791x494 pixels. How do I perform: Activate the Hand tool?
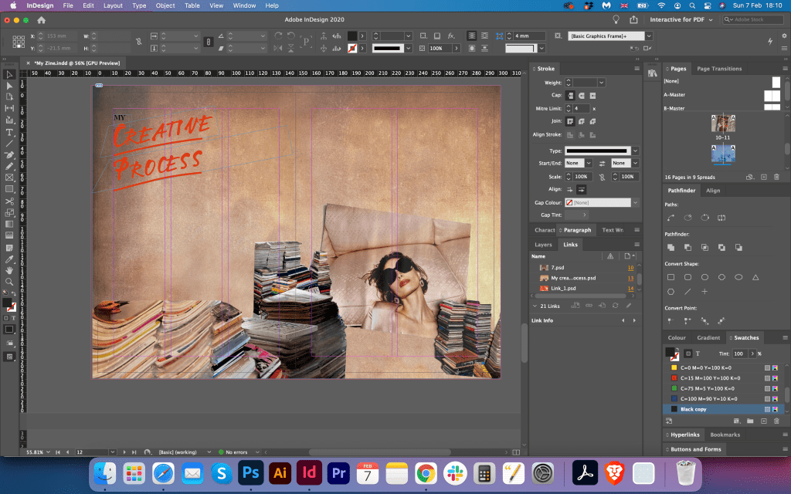pos(10,270)
